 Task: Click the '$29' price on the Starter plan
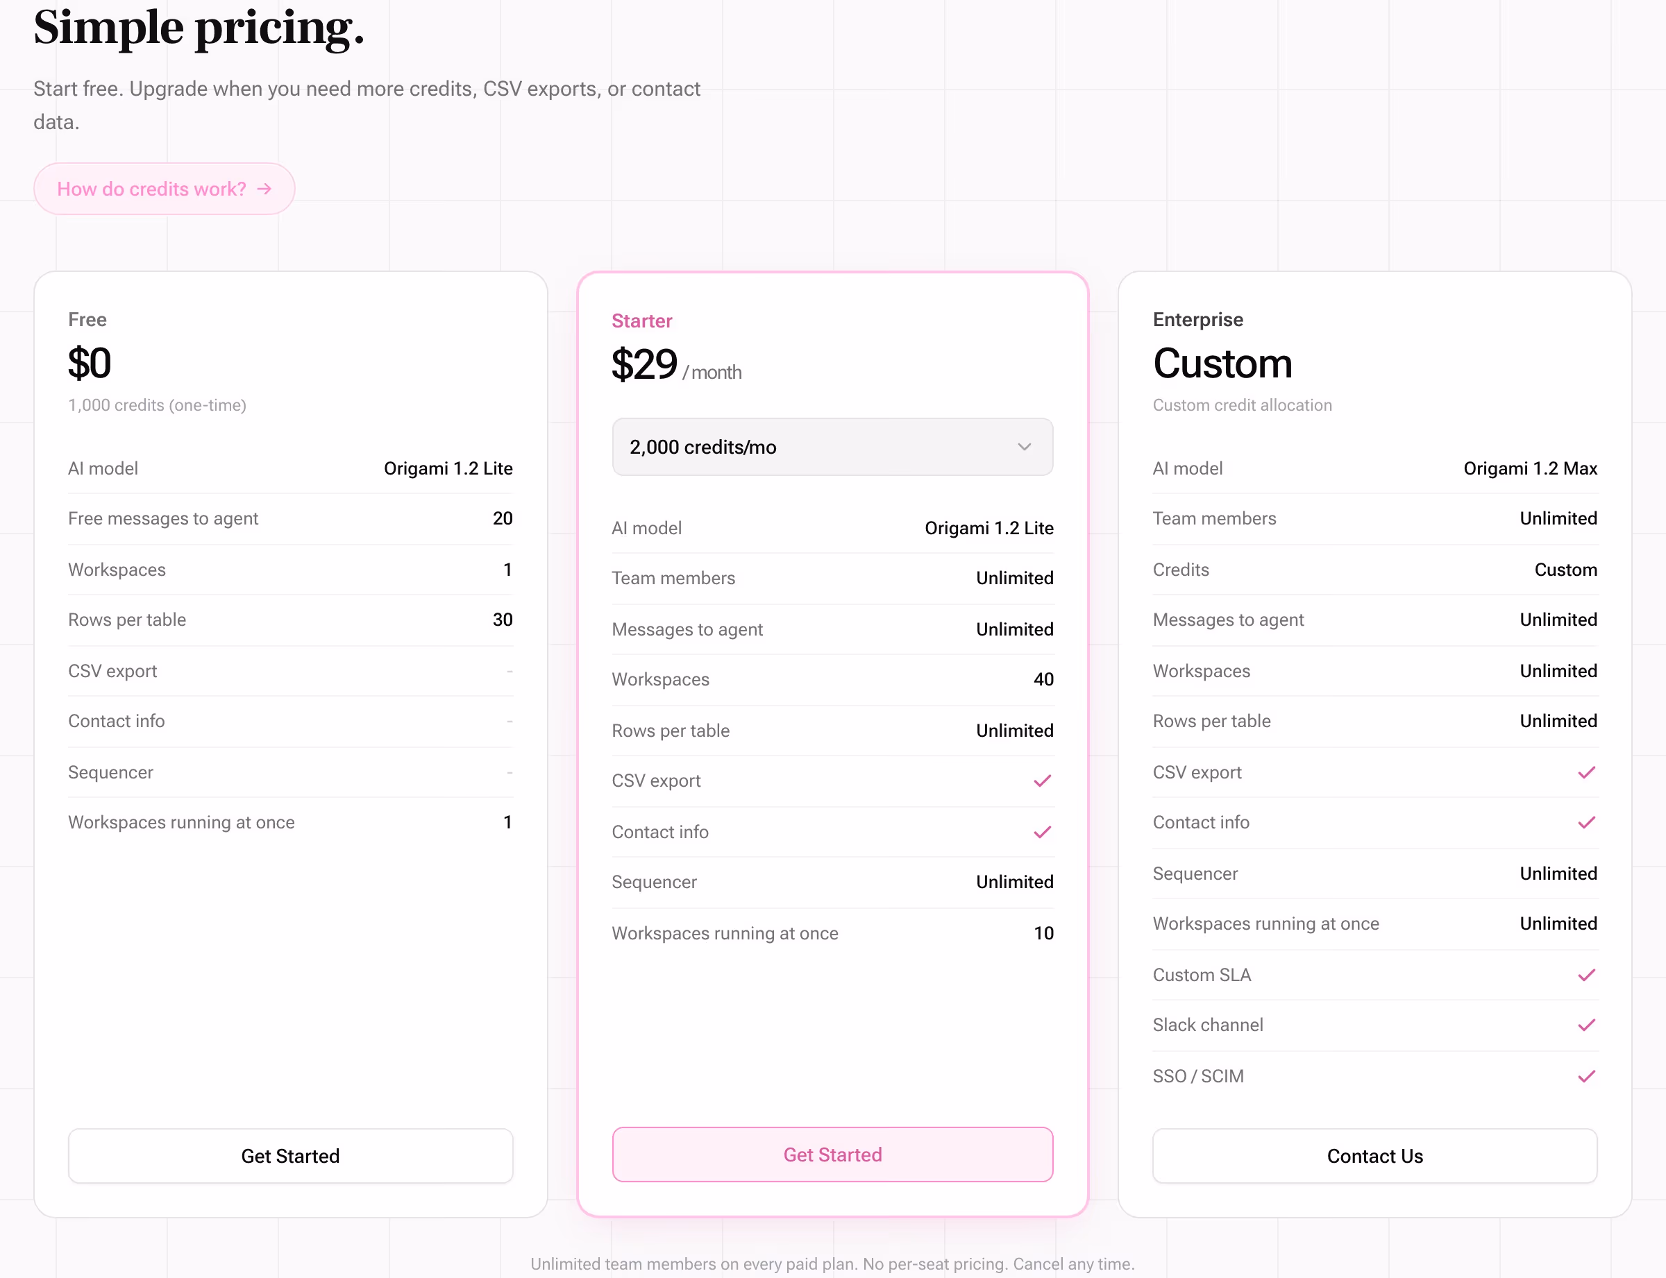[x=645, y=364]
